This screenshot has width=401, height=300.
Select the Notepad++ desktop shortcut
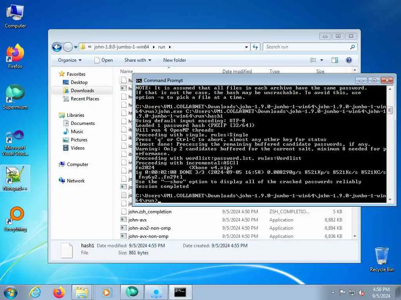pos(15,178)
